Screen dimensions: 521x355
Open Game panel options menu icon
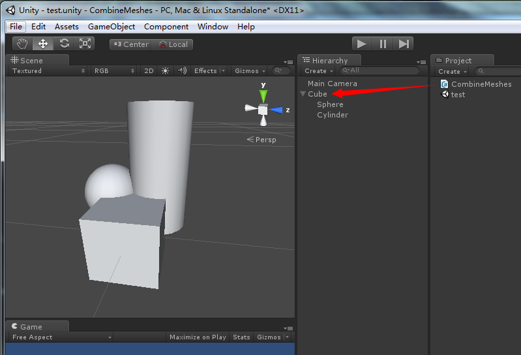click(288, 328)
